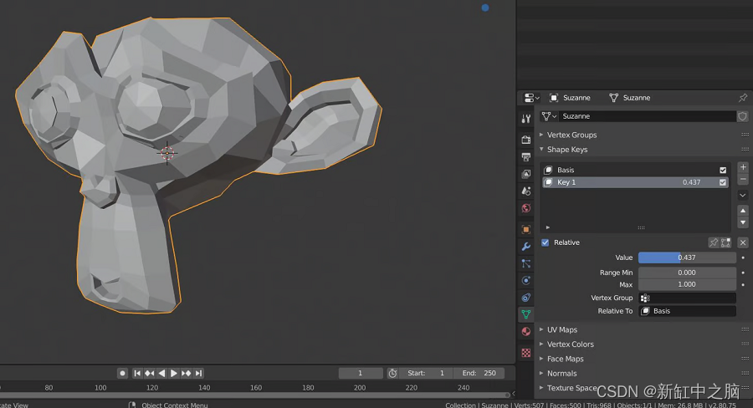Move the shape key down in list
The height and width of the screenshot is (408, 753).
(743, 222)
